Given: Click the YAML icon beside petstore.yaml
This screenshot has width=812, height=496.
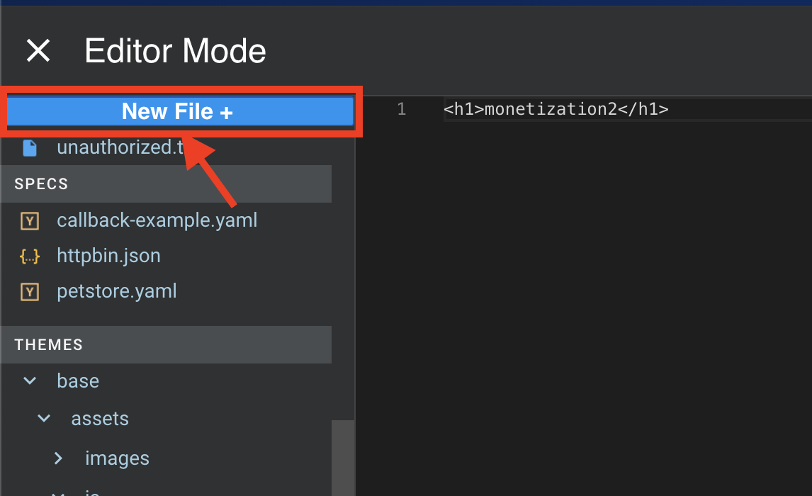Looking at the screenshot, I should click(30, 291).
